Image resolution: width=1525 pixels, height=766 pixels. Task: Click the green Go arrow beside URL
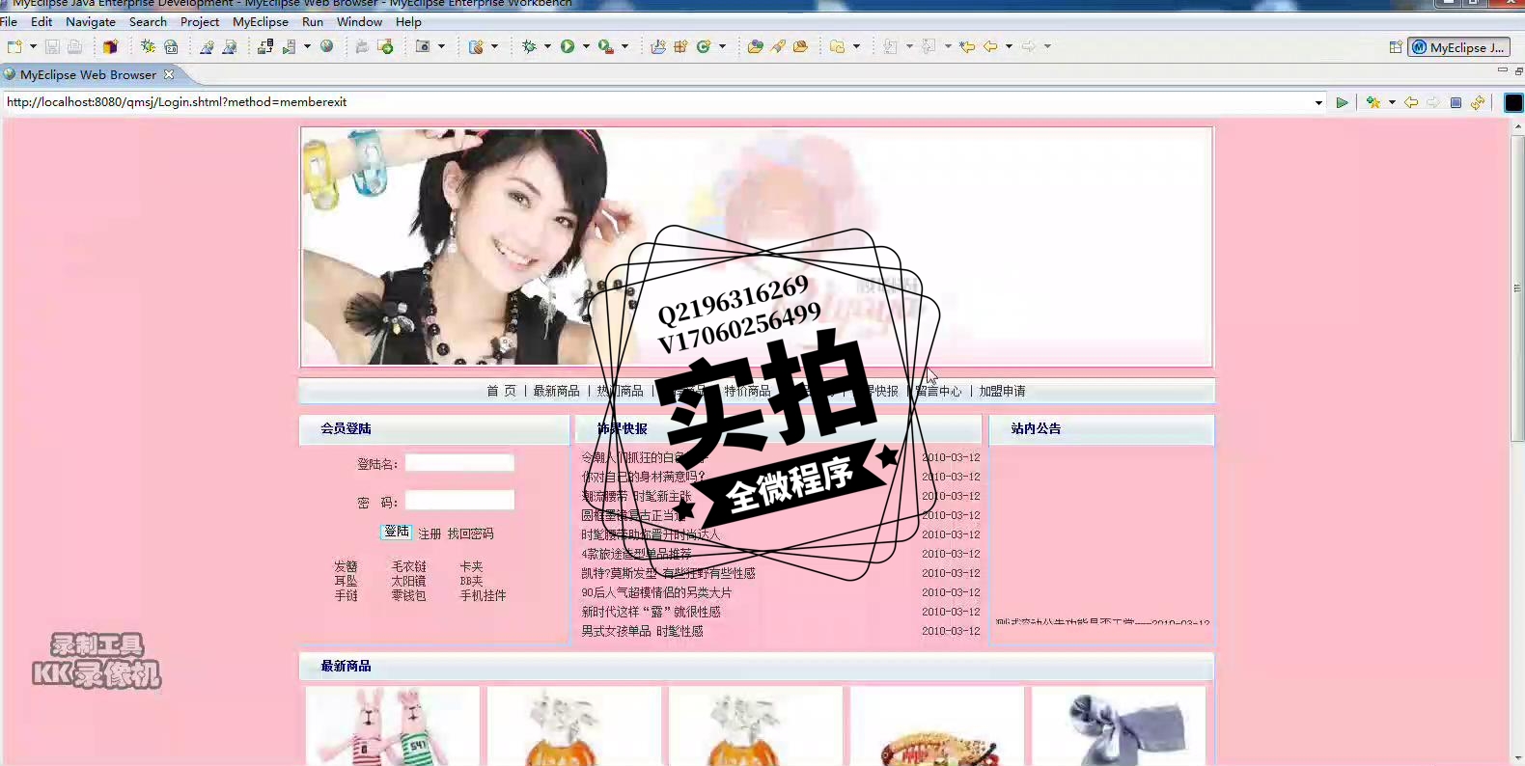pyautogui.click(x=1342, y=102)
